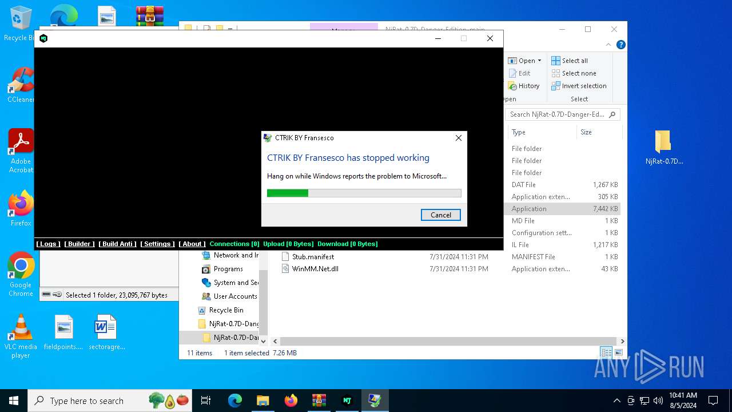This screenshot has height=412, width=732.
Task: Click the Connections [0] status label
Action: 234,244
